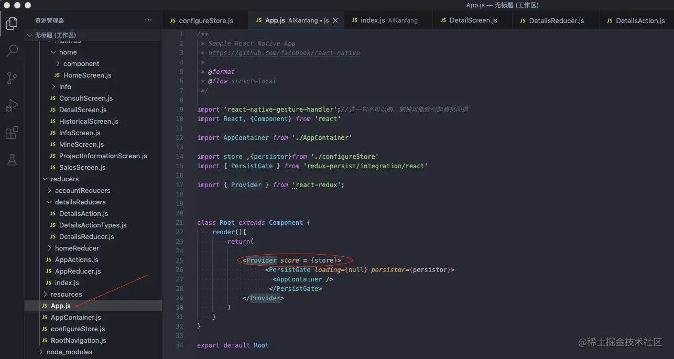Open ProjectInformationScreen.js file
The height and width of the screenshot is (359, 674).
[x=93, y=156]
